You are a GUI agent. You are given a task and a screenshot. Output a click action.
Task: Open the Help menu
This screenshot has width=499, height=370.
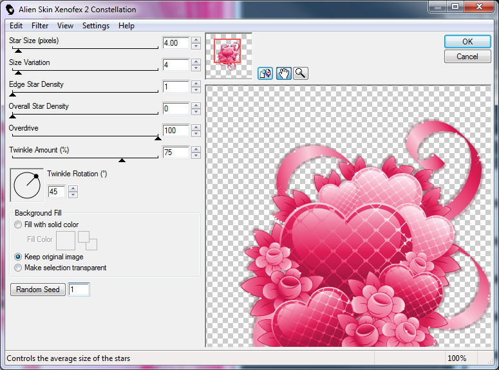coord(126,26)
